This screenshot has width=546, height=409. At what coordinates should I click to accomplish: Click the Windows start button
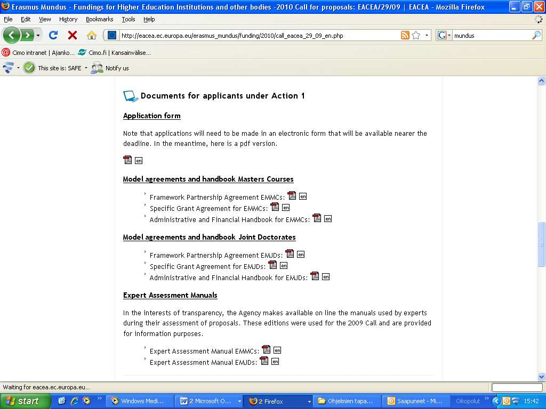coord(25,401)
